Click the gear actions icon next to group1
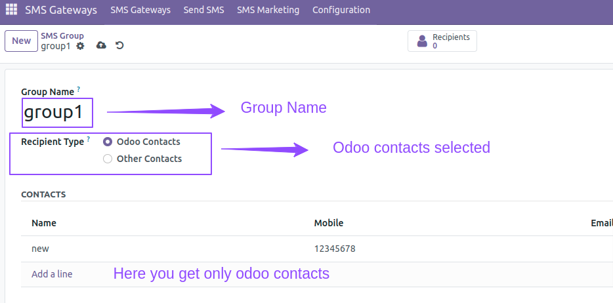This screenshot has height=303, width=613. coord(80,46)
